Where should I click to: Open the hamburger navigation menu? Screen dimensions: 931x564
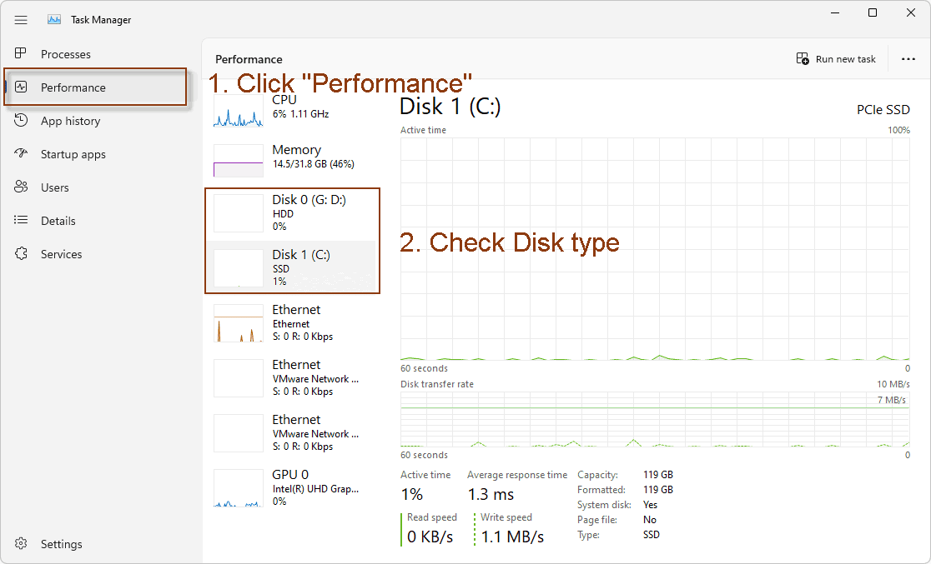coord(21,20)
